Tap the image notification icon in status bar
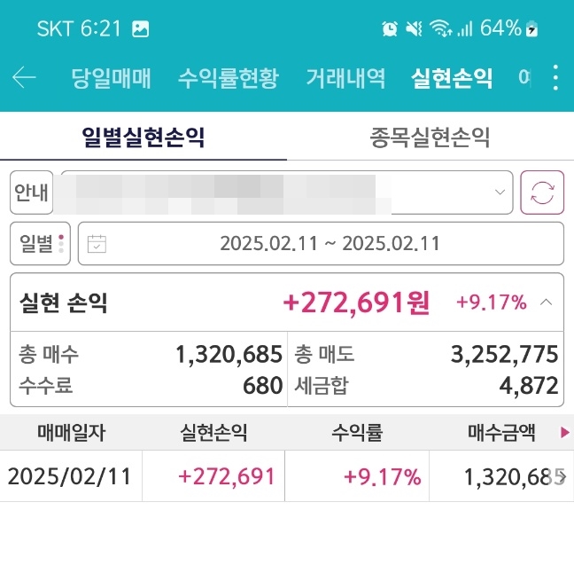The image size is (574, 581). click(x=140, y=28)
